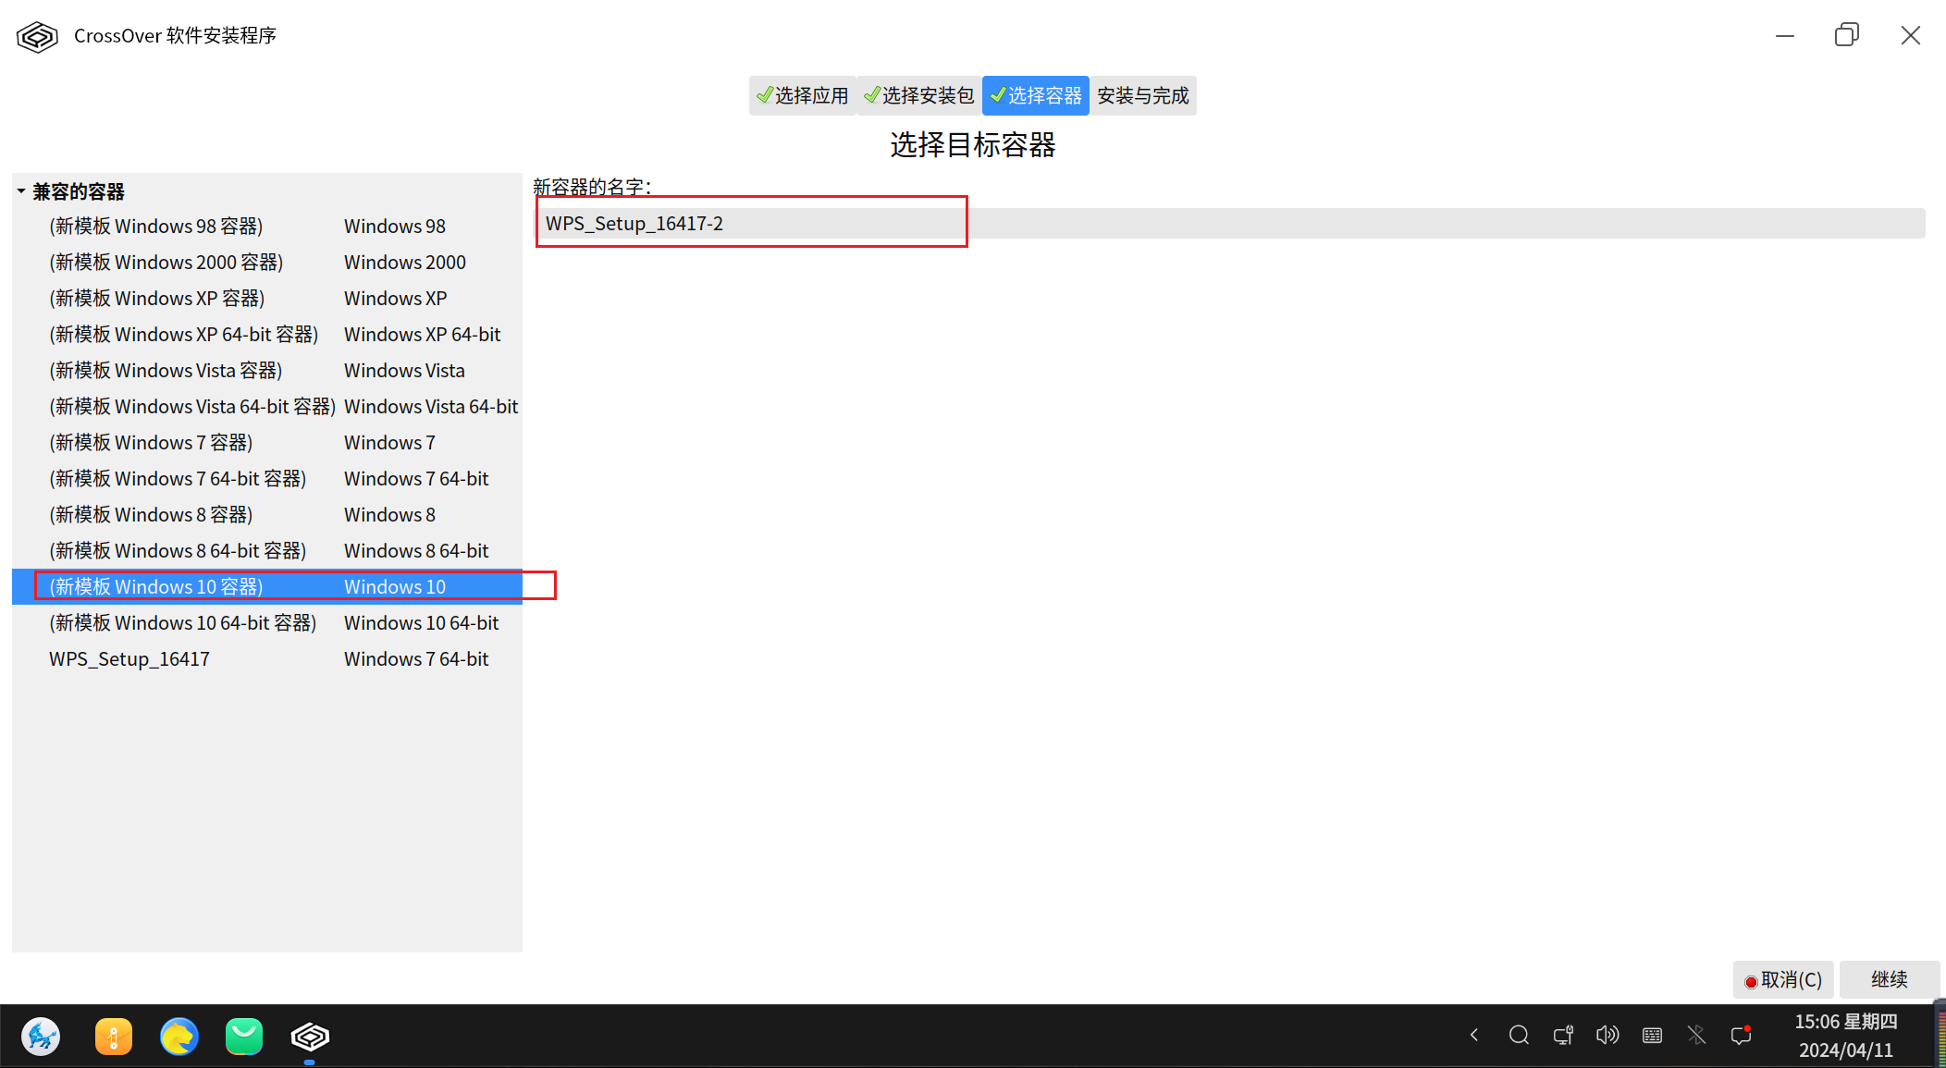Open the search icon in the taskbar
Viewport: 1946px width, 1068px height.
pyautogui.click(x=1519, y=1035)
